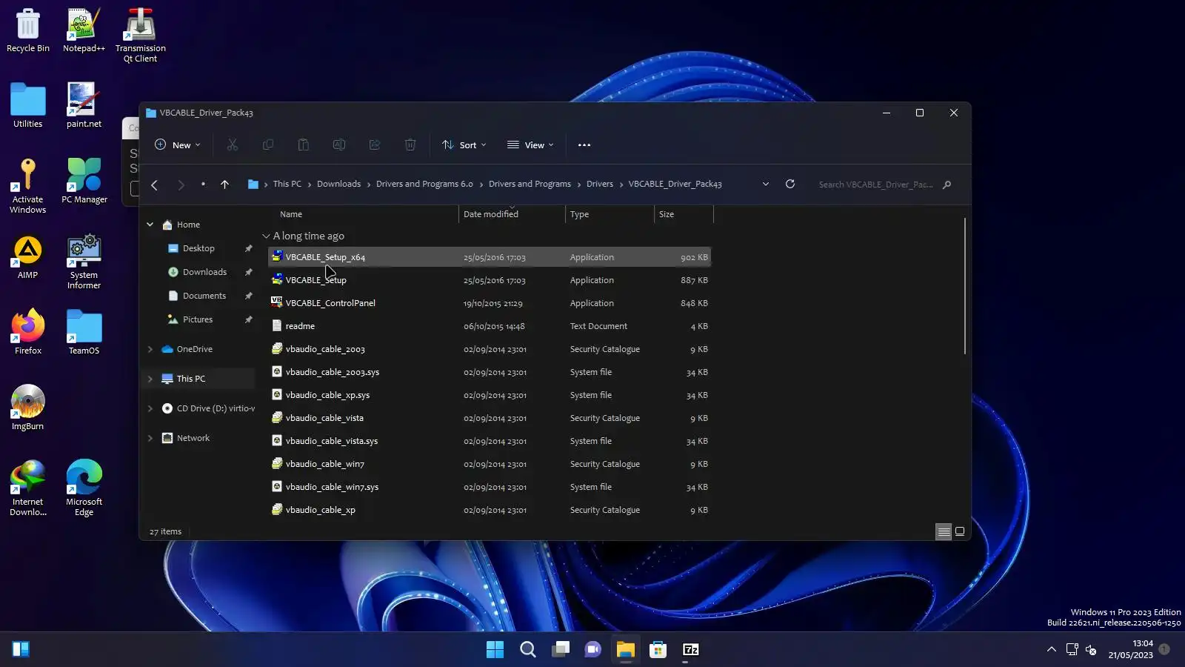Select vbaudio_cable_win7 security catalogue
Image resolution: width=1185 pixels, height=667 pixels.
(490, 464)
